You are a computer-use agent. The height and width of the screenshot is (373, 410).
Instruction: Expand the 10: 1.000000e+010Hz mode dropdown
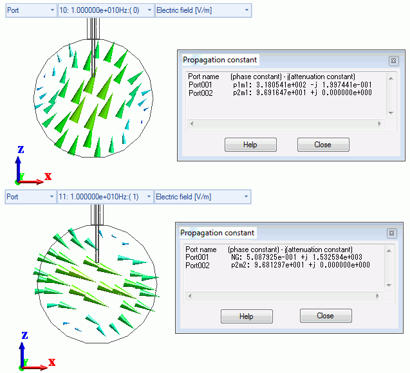(106, 11)
